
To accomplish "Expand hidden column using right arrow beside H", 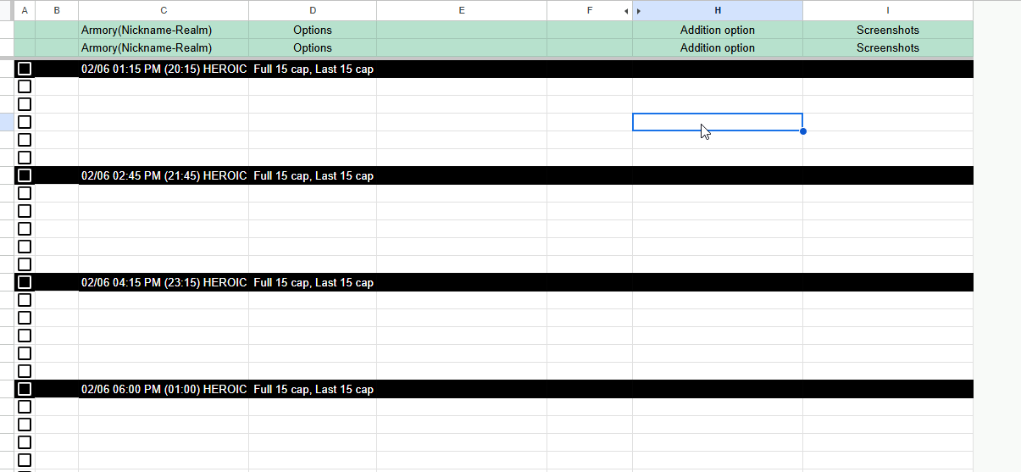I will (638, 10).
